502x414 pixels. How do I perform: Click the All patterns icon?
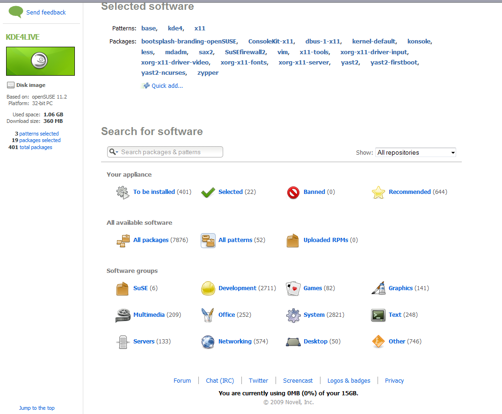208,241
